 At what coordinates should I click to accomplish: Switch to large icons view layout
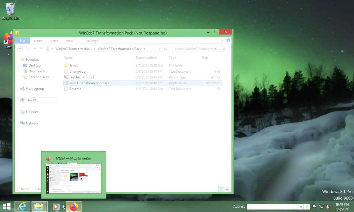tap(227, 189)
